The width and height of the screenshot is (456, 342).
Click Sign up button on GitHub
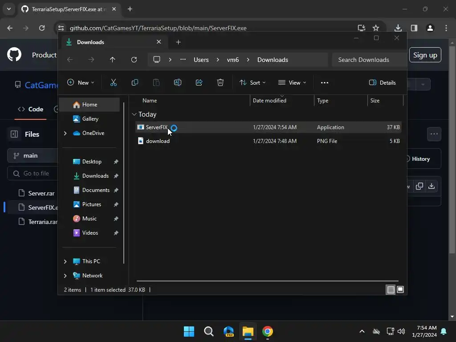(425, 55)
